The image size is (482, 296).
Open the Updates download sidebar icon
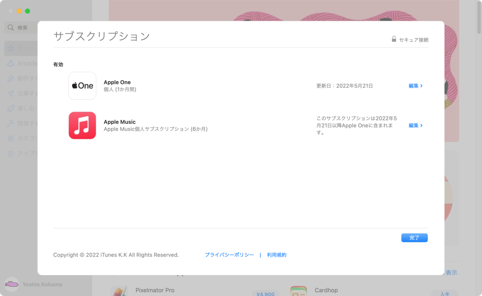pyautogui.click(x=11, y=153)
